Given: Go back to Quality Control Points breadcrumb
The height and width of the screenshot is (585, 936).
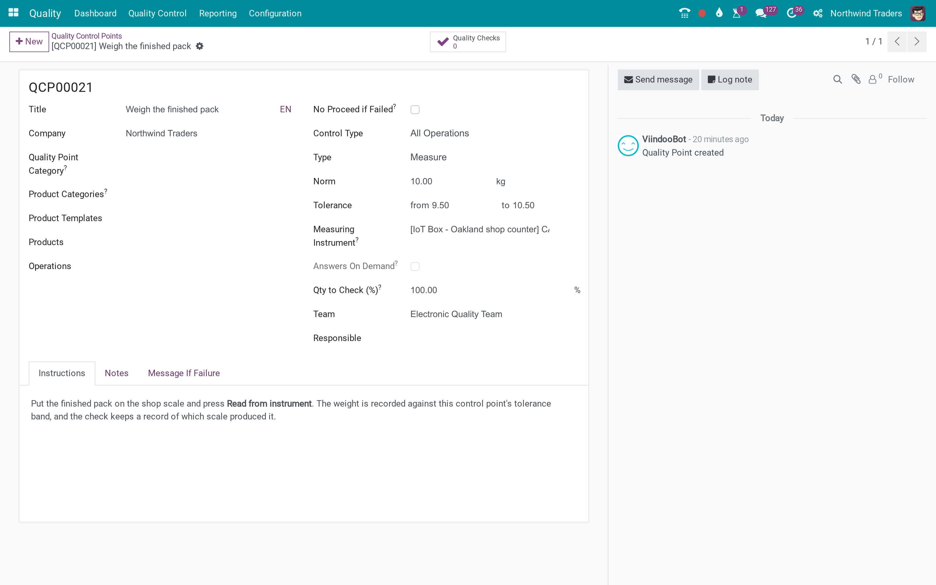Looking at the screenshot, I should click(87, 36).
